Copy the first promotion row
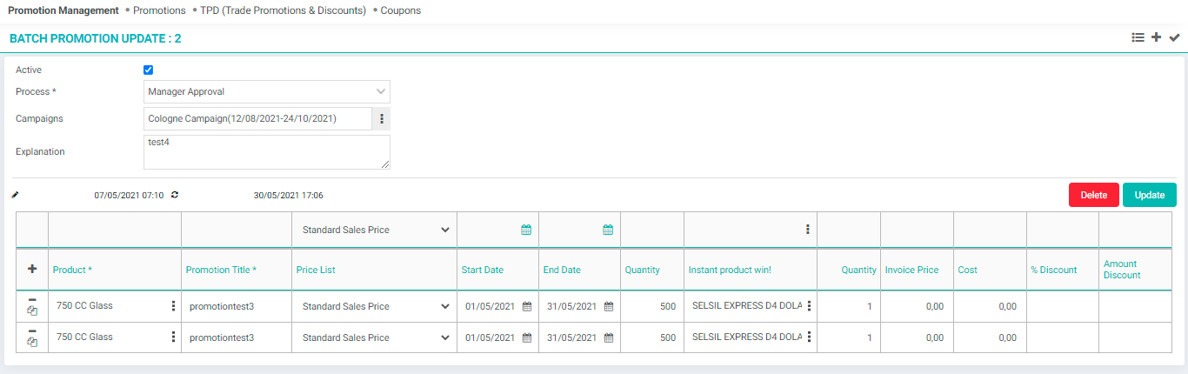 (32, 311)
